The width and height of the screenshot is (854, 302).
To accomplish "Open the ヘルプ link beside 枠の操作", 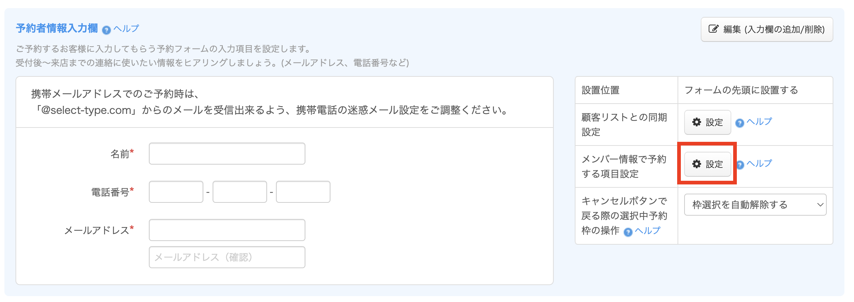I will coord(648,230).
